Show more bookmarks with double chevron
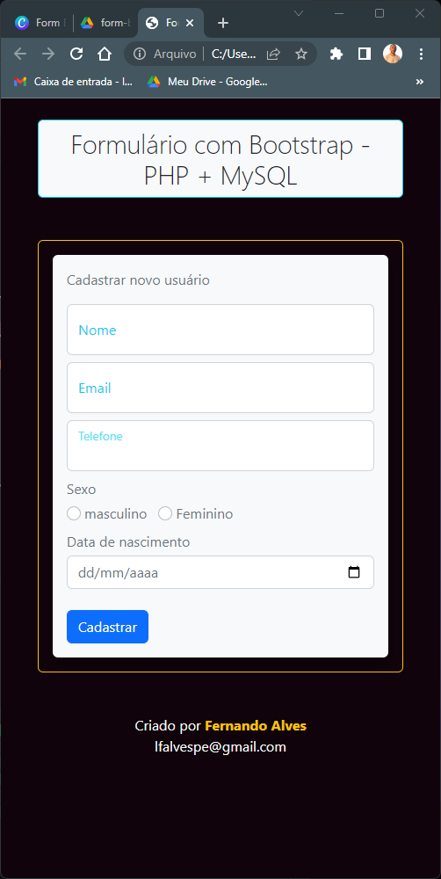Screen dimensions: 441x879 tap(420, 82)
